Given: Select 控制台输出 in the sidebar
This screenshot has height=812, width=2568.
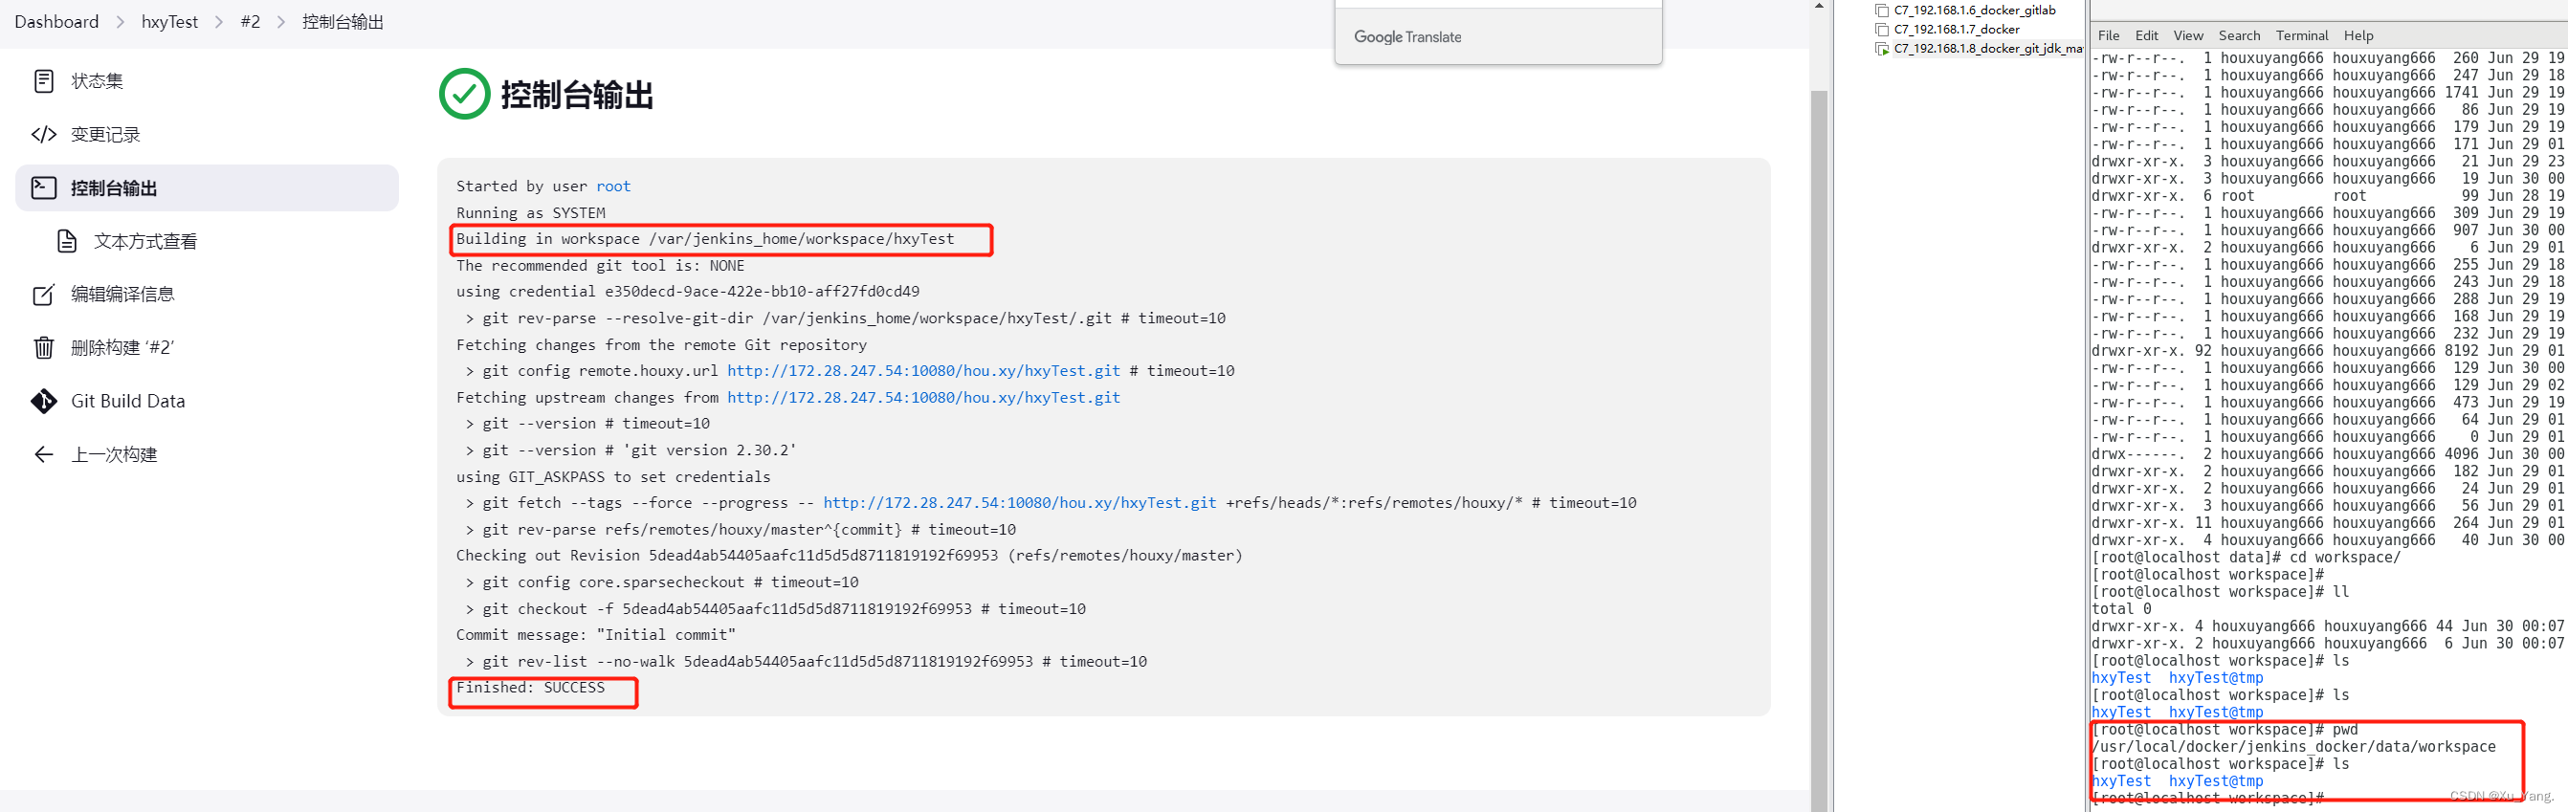Looking at the screenshot, I should 208,187.
